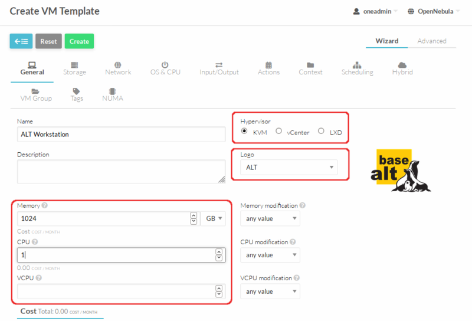Open the VM Group tab
The image size is (472, 321).
point(36,95)
